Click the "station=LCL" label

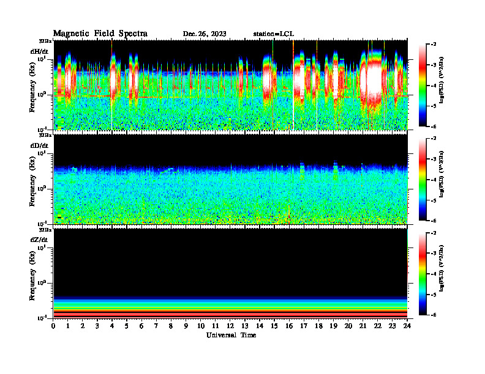(274, 34)
